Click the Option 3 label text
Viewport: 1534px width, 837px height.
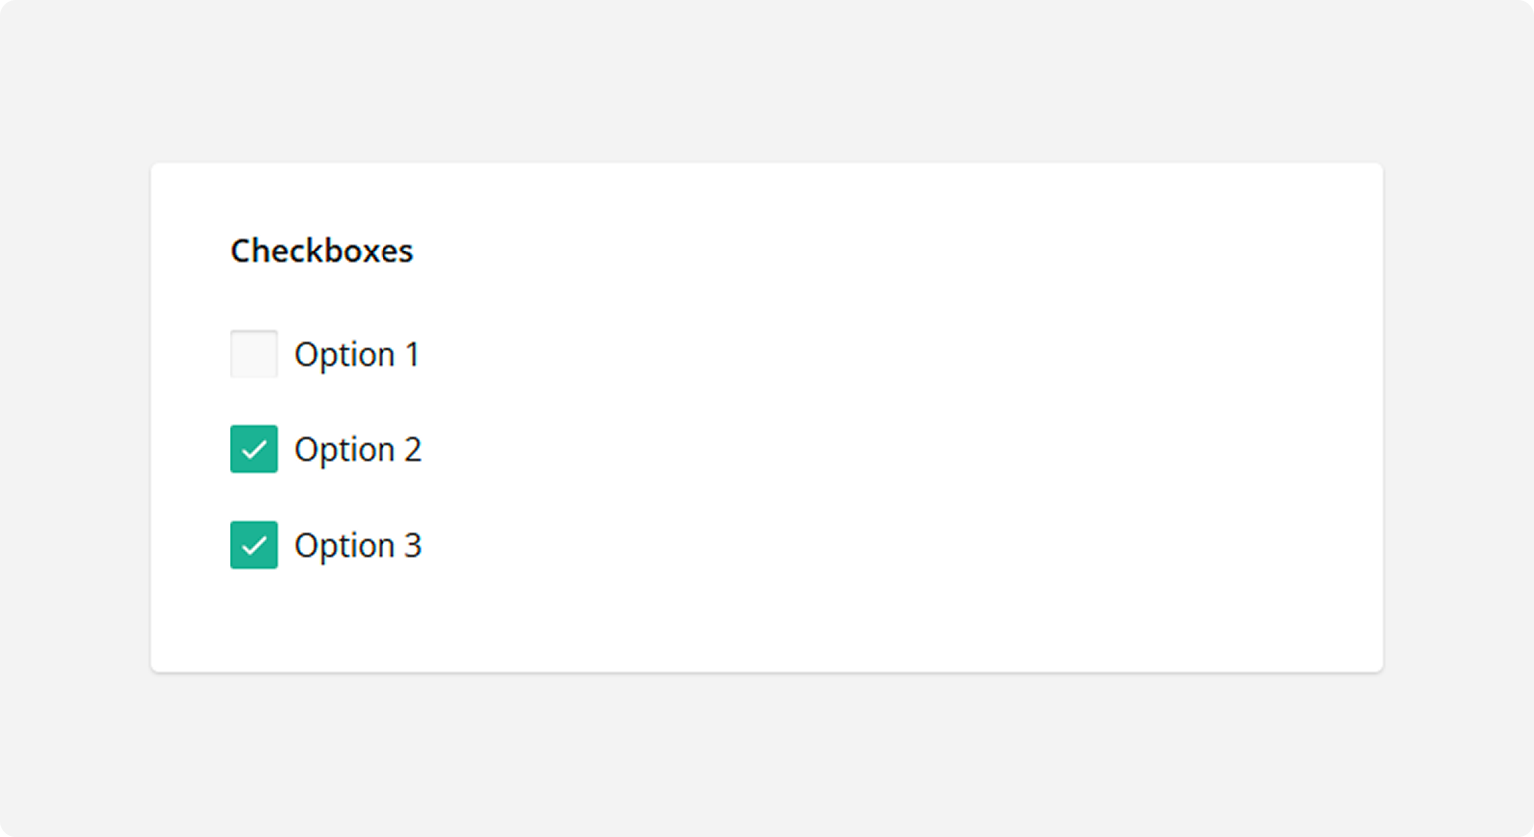(x=358, y=545)
